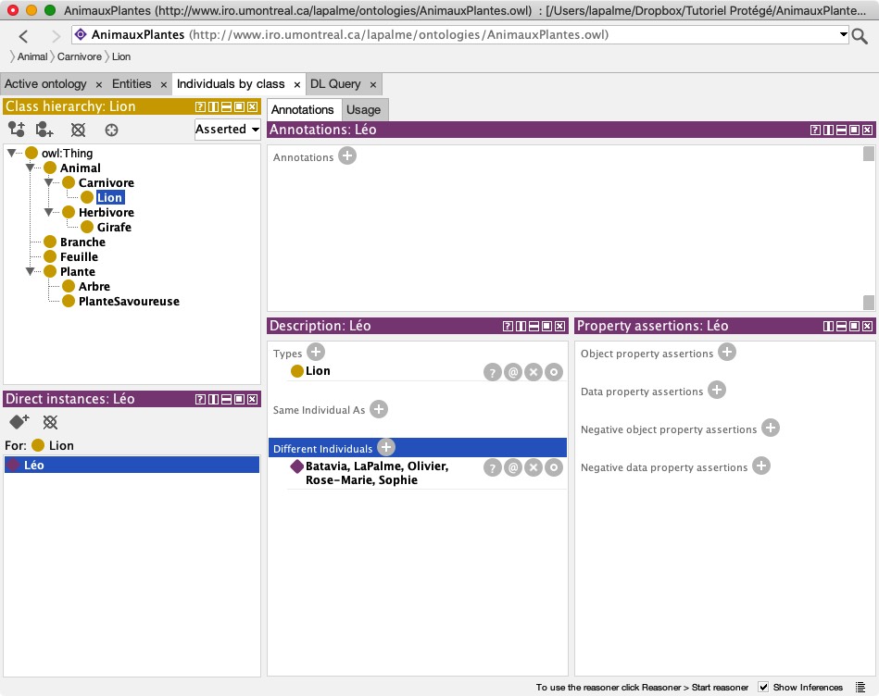Click the add individual diamond icon
The width and height of the screenshot is (879, 696).
coord(19,422)
